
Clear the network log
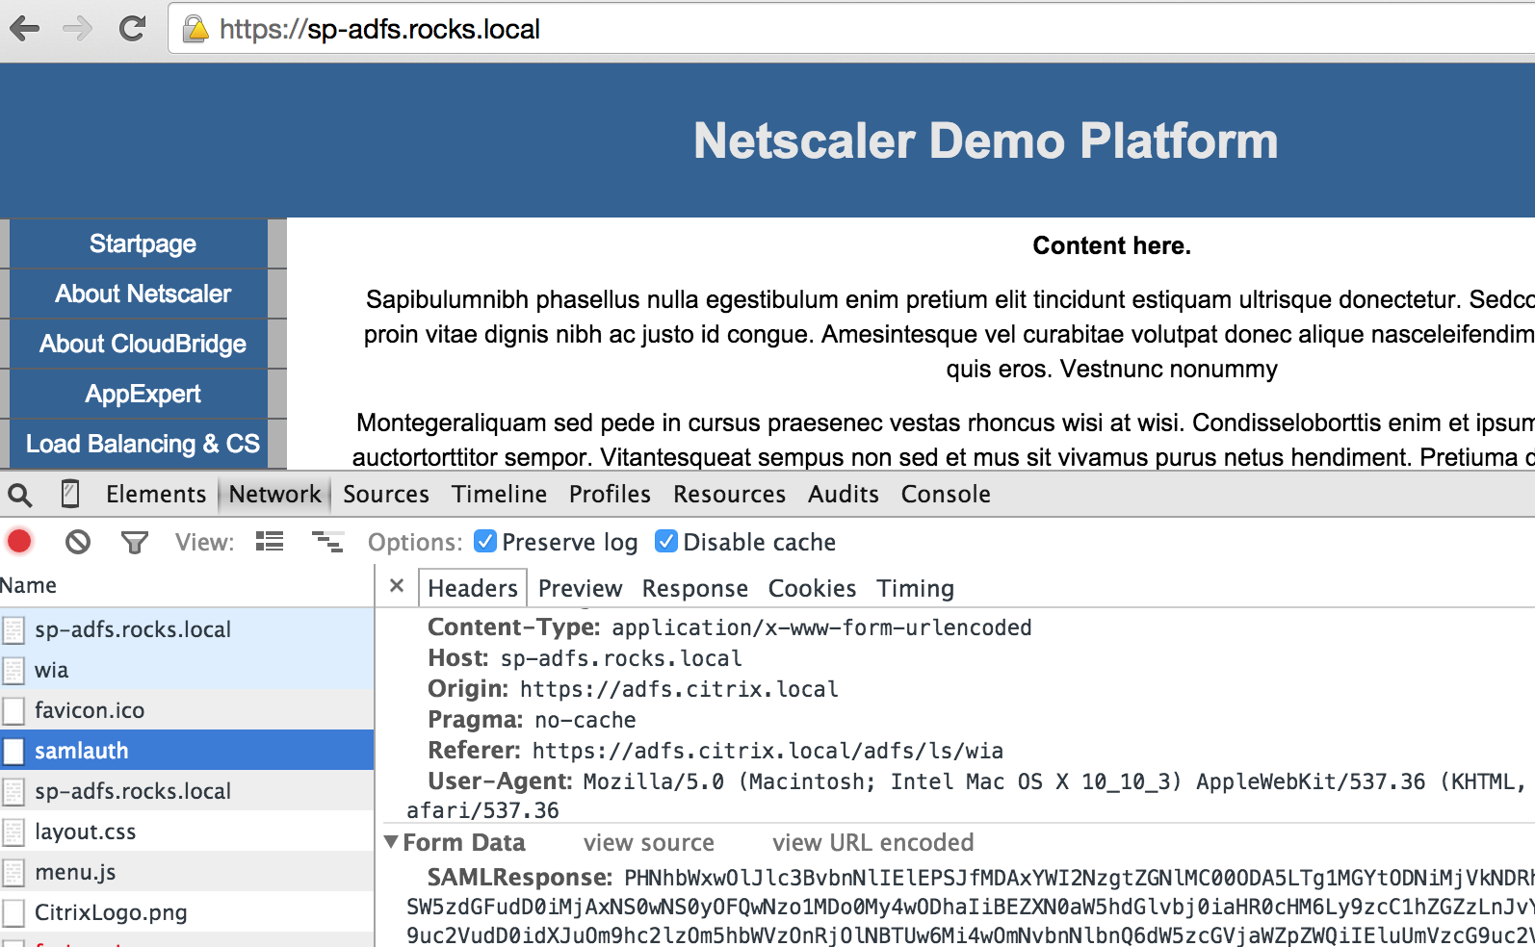click(x=78, y=542)
